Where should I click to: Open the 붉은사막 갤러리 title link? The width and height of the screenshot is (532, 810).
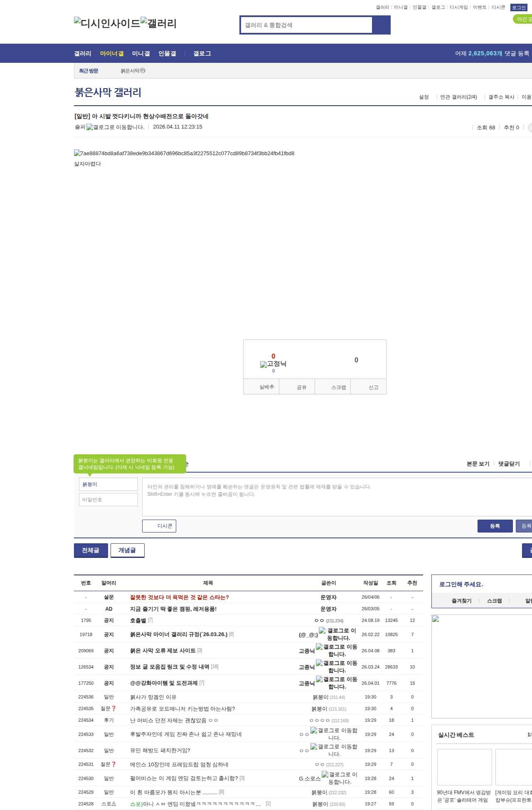point(108,92)
